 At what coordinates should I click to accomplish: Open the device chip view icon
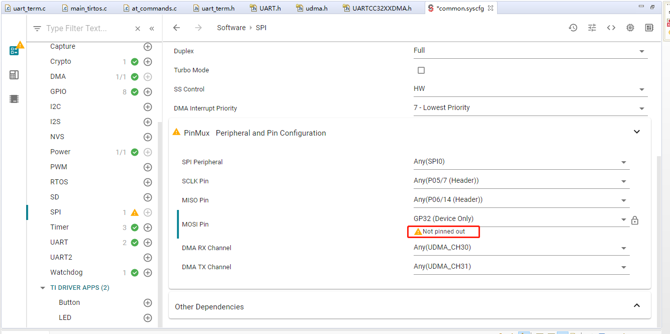[x=630, y=28]
